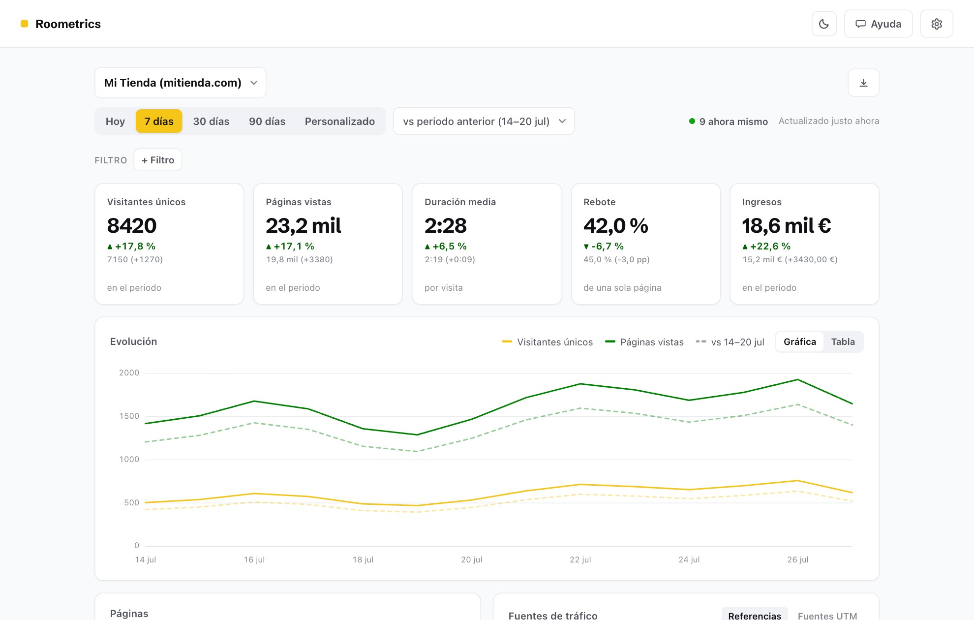
Task: Open the Visitantes únicos metric card
Action: (x=169, y=244)
